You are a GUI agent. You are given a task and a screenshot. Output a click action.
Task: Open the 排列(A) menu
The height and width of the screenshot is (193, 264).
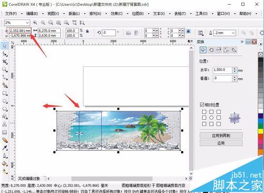95,14
